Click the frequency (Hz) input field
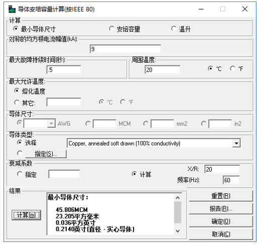 click(231, 180)
